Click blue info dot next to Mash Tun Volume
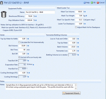Viewport: 106px width, 99px height. [x=85, y=12]
